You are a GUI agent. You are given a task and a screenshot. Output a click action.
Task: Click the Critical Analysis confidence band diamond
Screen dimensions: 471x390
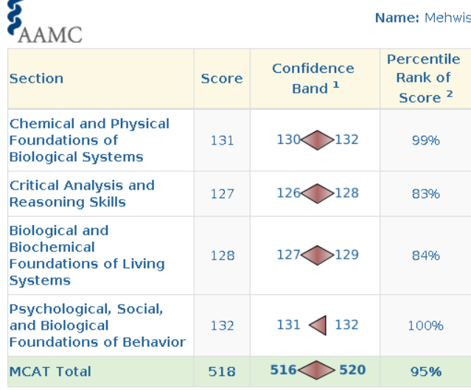(x=318, y=193)
